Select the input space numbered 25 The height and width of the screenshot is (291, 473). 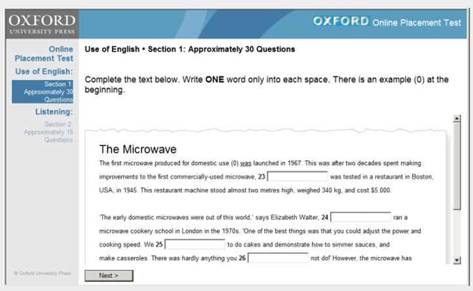(195, 245)
